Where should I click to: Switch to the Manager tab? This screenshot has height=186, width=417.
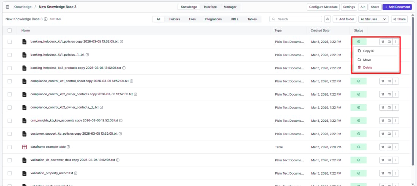coord(230,7)
